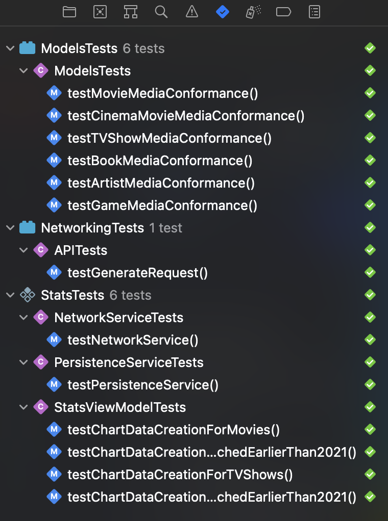Select testNetworkService() in the list
Image resolution: width=388 pixels, height=521 pixels.
pos(133,340)
